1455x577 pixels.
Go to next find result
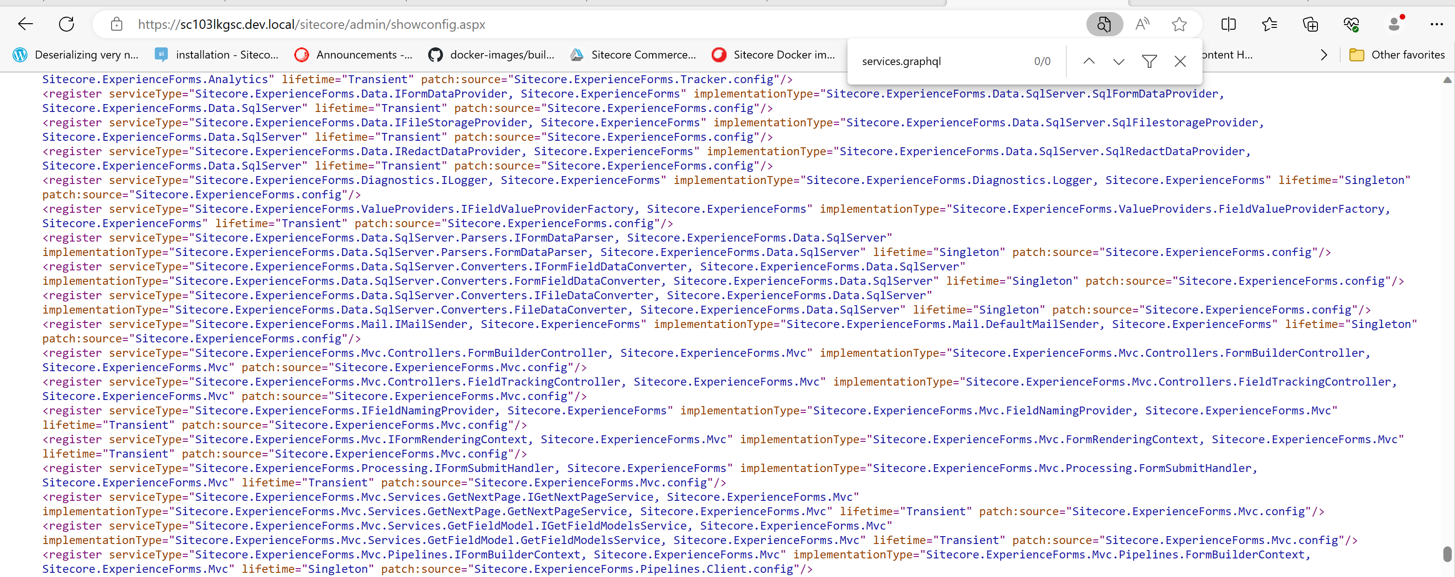1118,61
